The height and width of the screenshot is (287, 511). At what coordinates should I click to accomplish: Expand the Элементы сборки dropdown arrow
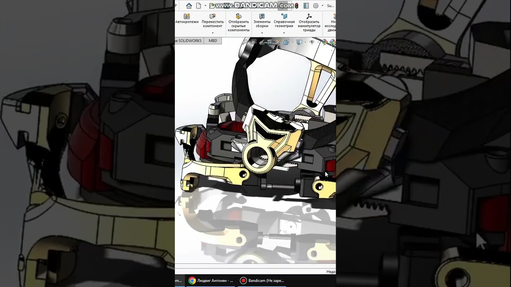262,33
